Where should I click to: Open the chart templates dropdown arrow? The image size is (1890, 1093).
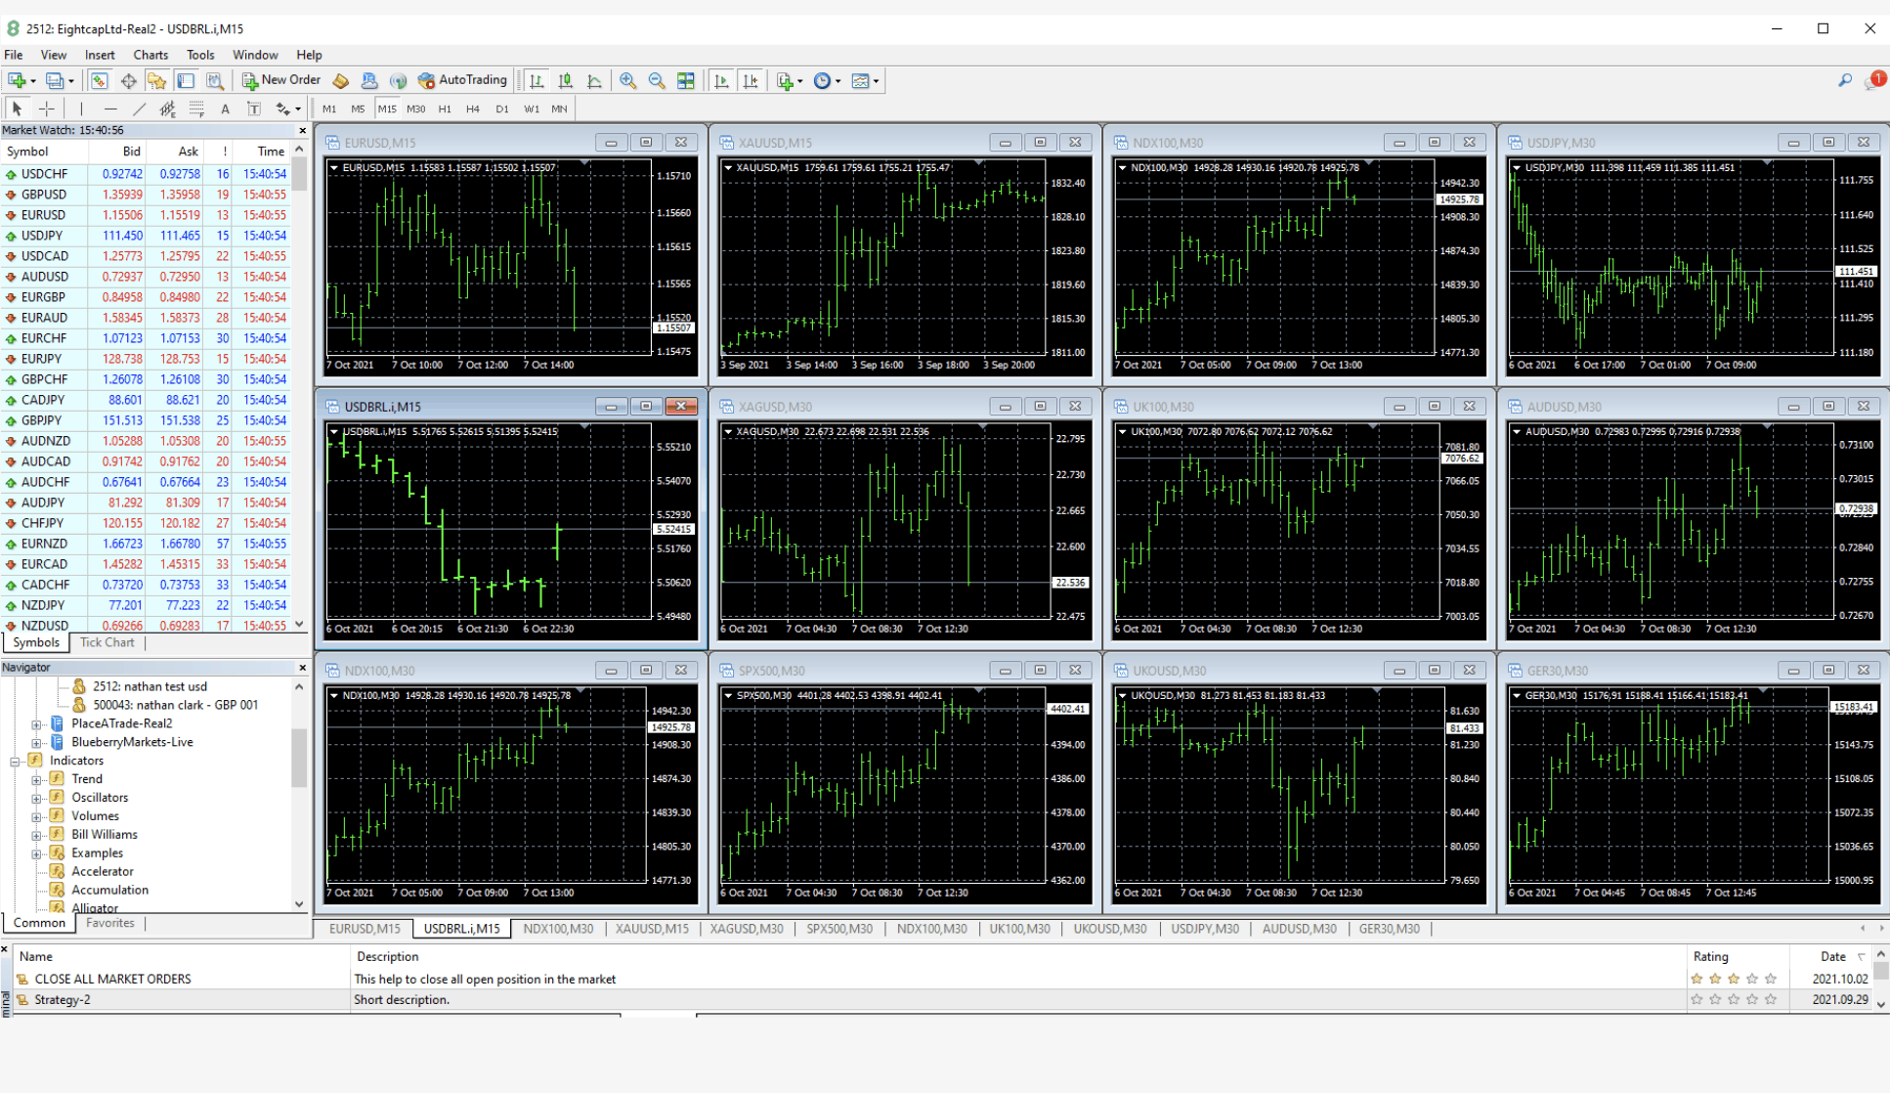pyautogui.click(x=876, y=81)
